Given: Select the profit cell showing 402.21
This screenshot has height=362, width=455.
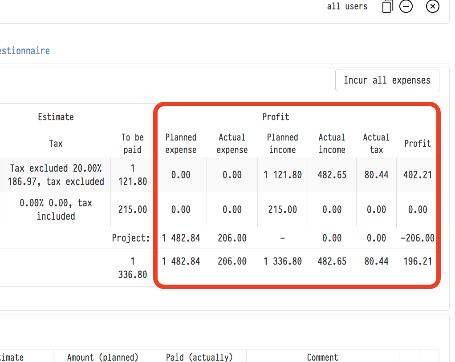Looking at the screenshot, I should coord(418,175).
